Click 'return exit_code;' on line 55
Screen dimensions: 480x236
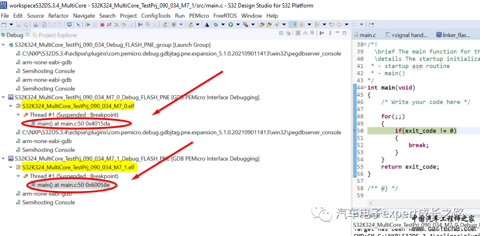(x=410, y=167)
